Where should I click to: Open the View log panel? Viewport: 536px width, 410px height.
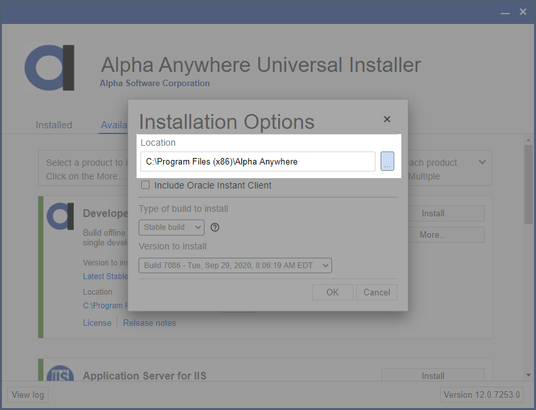[x=27, y=394]
